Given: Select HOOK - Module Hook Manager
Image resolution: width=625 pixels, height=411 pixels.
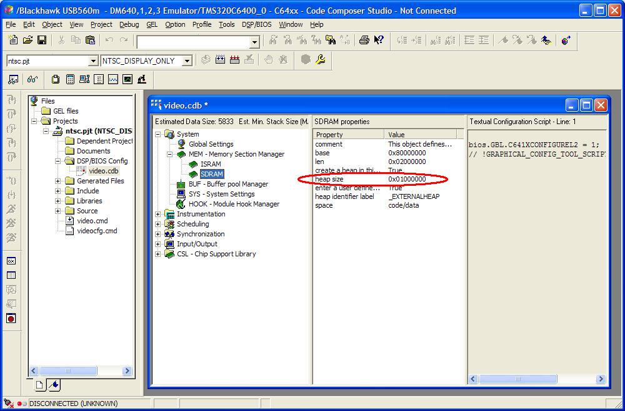Looking at the screenshot, I should click(234, 204).
